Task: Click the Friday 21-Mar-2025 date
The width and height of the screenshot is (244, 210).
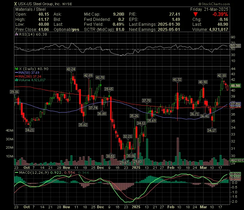Action: point(209,9)
